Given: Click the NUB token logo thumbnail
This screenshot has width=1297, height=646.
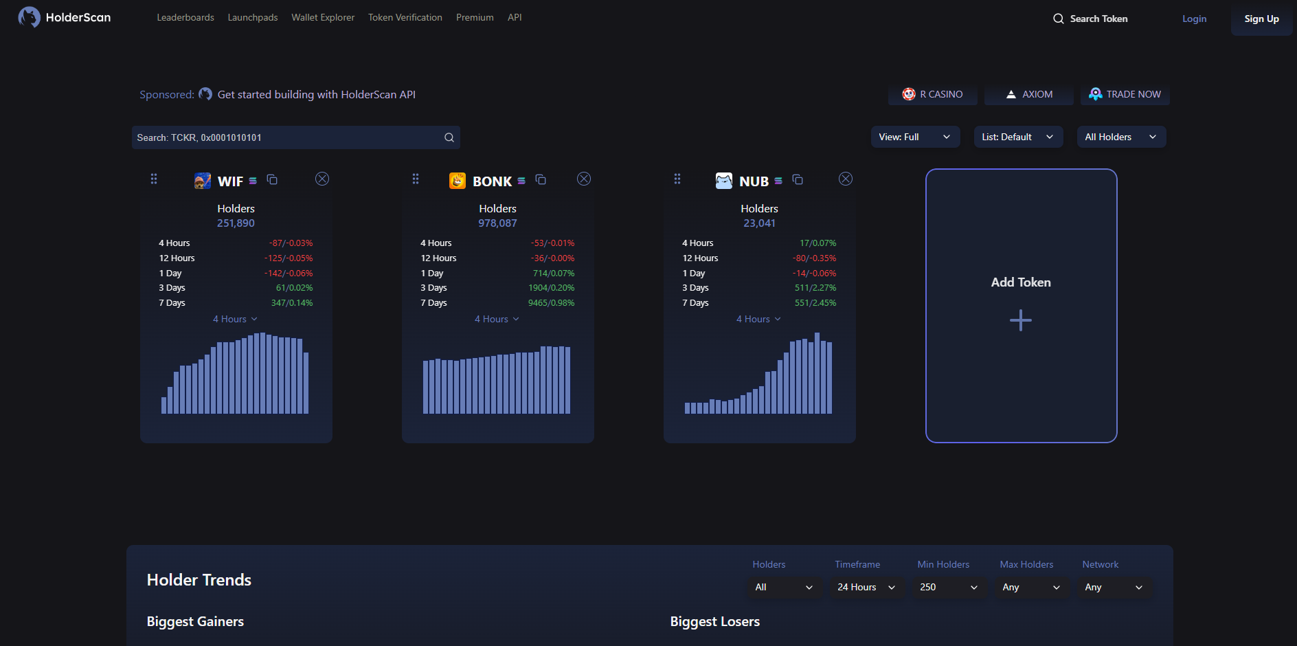Looking at the screenshot, I should pos(724,180).
